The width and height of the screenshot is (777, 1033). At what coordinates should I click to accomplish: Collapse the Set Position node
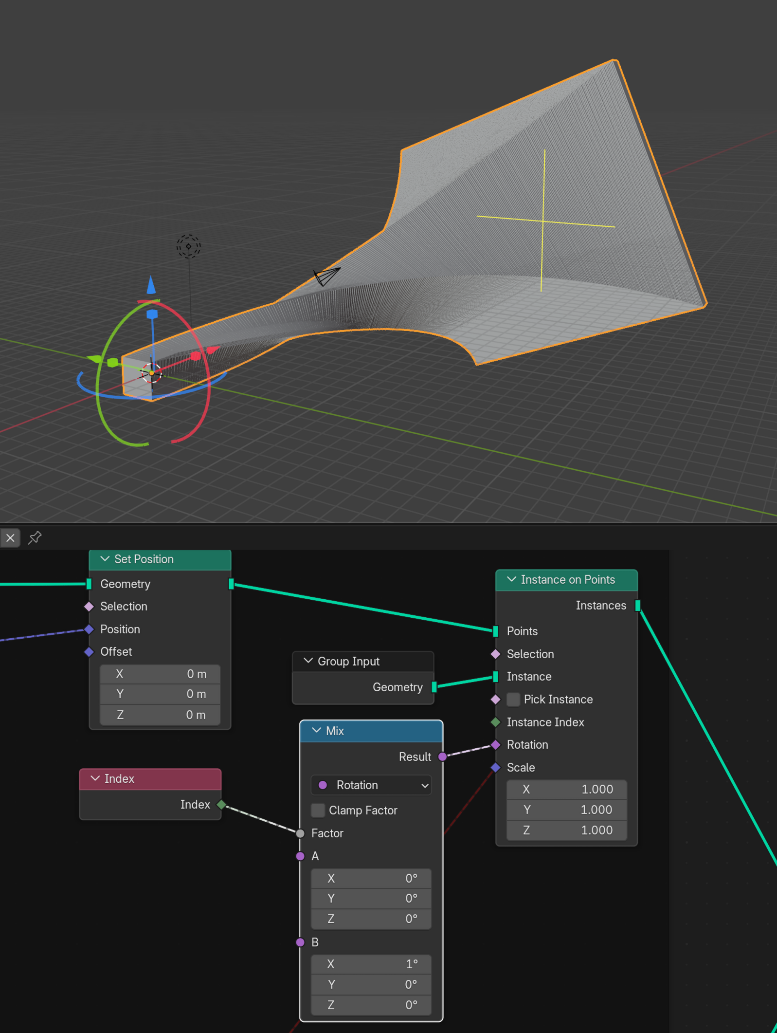[105, 559]
